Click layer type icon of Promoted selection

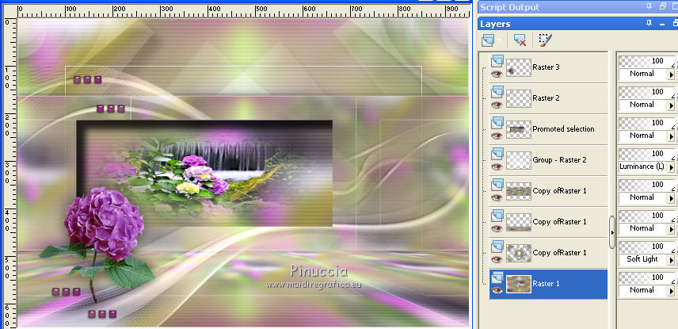(497, 123)
